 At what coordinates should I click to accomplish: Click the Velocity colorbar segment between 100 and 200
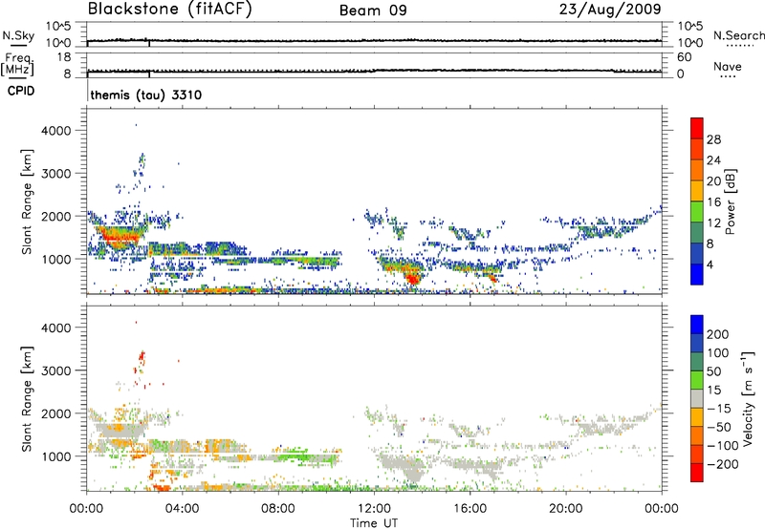click(x=697, y=343)
